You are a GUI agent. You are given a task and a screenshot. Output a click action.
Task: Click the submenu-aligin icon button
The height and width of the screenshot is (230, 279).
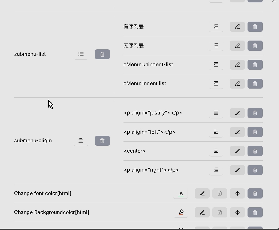(81, 141)
